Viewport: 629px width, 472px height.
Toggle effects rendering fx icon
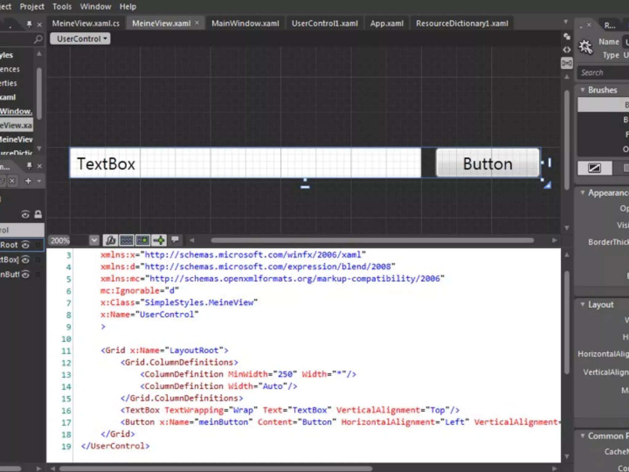point(111,240)
